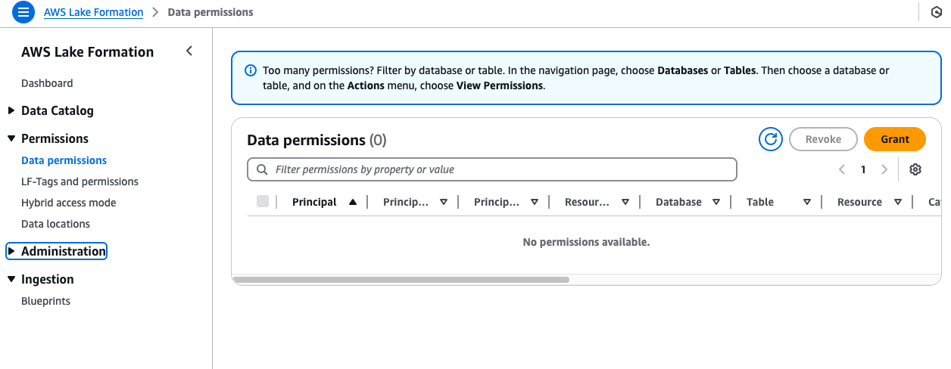Go to previous page arrow
Image resolution: width=951 pixels, height=369 pixels.
842,169
